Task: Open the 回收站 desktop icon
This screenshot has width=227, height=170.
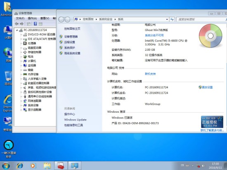Action: tap(8, 78)
